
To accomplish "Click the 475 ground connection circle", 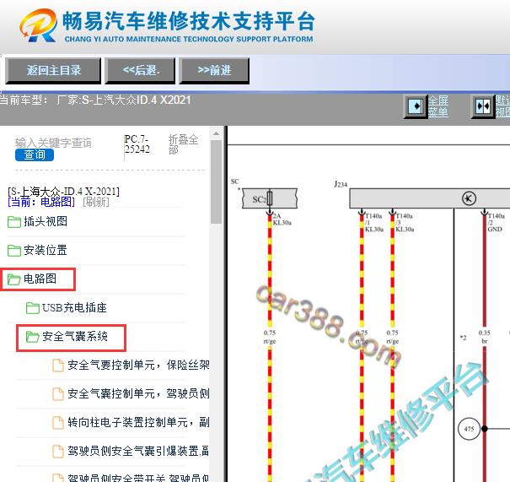I will tap(469, 429).
